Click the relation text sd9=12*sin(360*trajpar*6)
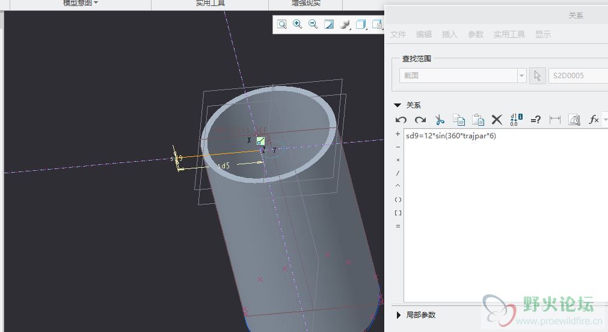The width and height of the screenshot is (608, 332). pos(451,136)
